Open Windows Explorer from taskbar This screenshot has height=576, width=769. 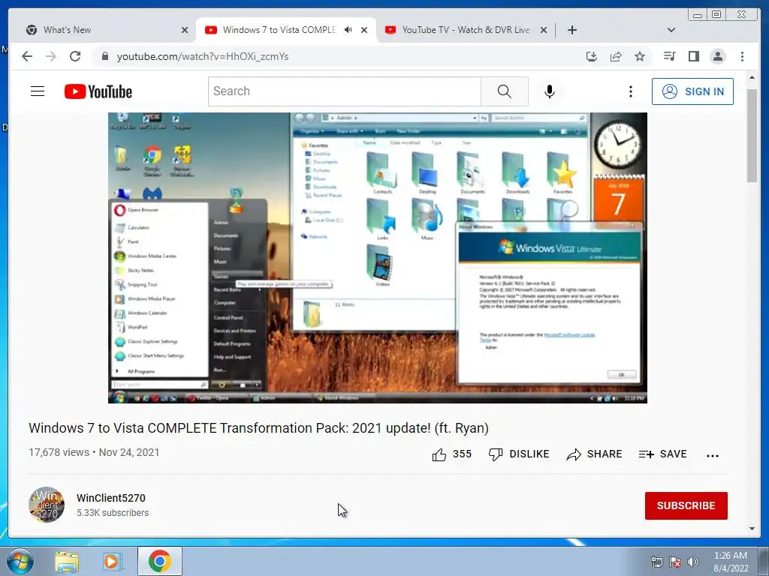pyautogui.click(x=67, y=562)
